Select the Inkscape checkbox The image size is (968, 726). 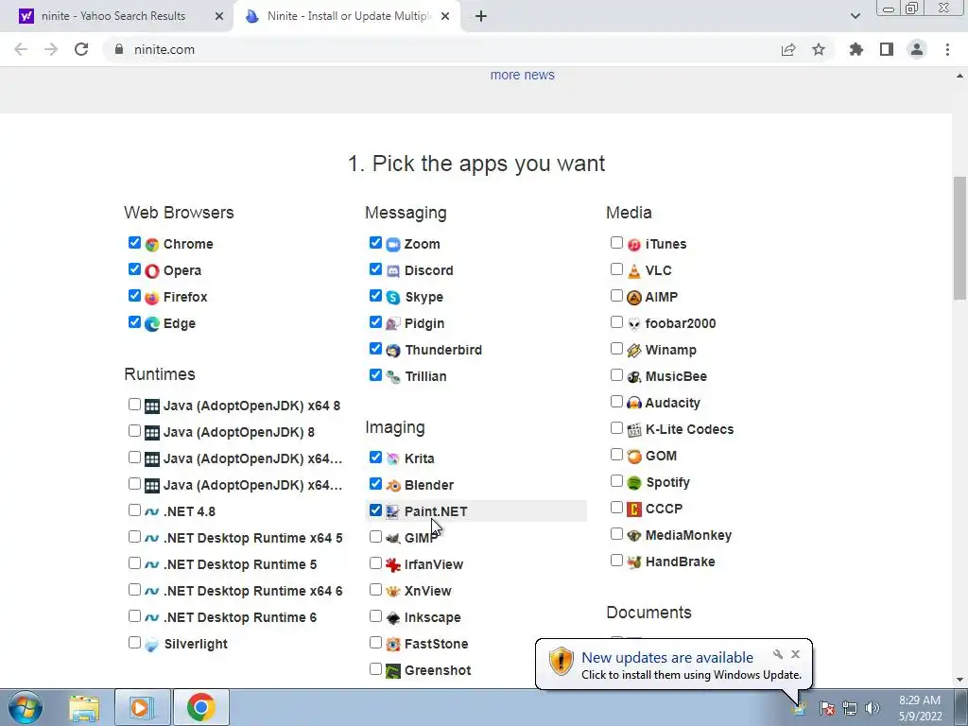pyautogui.click(x=375, y=616)
